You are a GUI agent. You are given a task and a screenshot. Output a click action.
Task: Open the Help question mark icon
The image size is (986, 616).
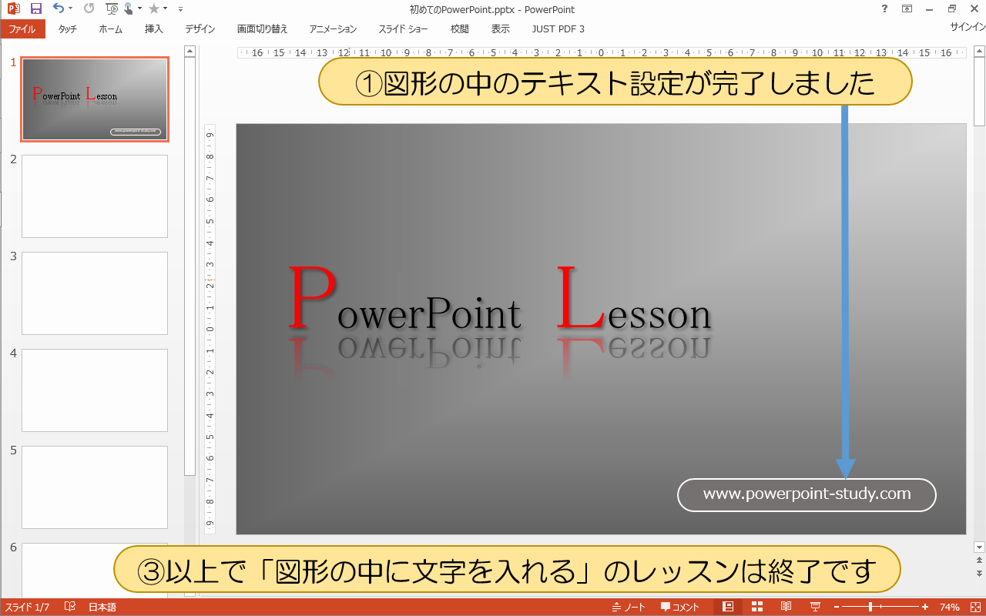tap(884, 9)
